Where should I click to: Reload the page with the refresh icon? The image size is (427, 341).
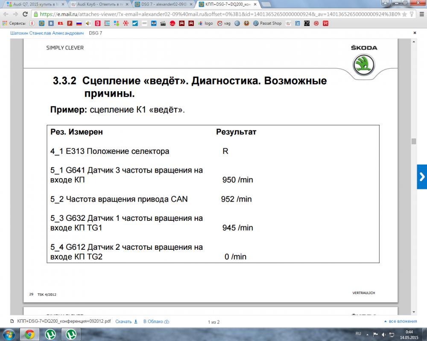(25, 14)
